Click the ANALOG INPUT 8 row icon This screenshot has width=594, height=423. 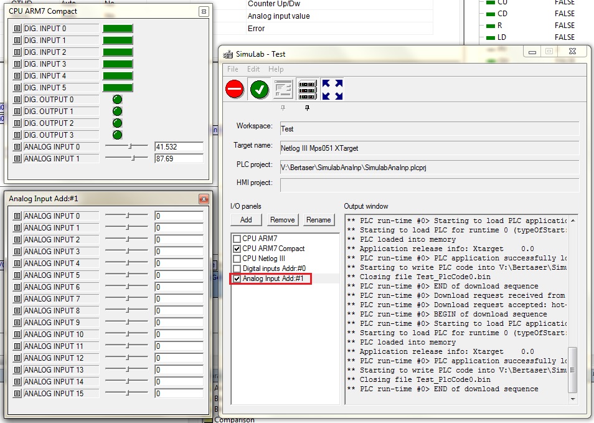(x=17, y=311)
